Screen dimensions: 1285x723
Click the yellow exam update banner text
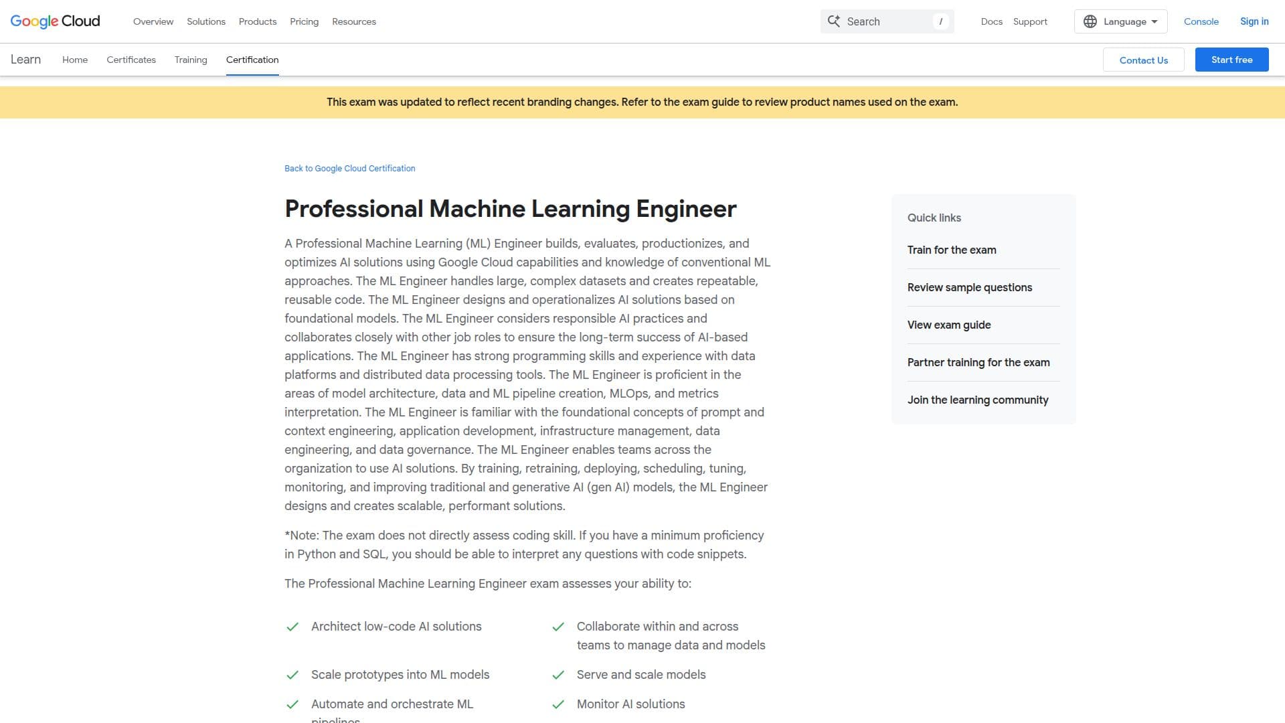(642, 102)
